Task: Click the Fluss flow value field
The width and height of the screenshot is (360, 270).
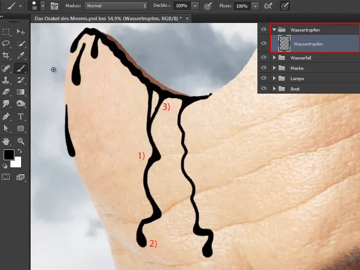Action: [243, 6]
